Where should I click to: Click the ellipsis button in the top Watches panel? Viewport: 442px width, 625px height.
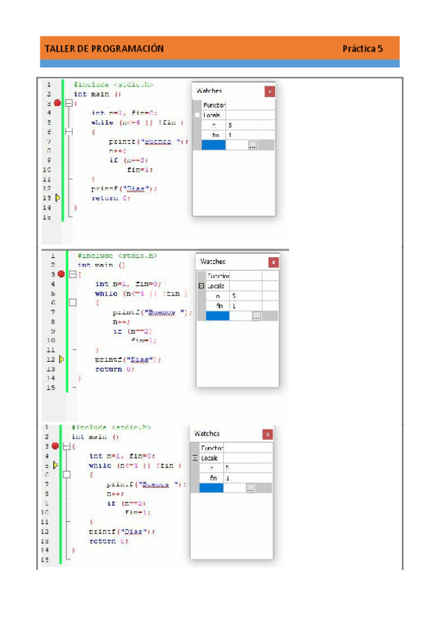[253, 146]
